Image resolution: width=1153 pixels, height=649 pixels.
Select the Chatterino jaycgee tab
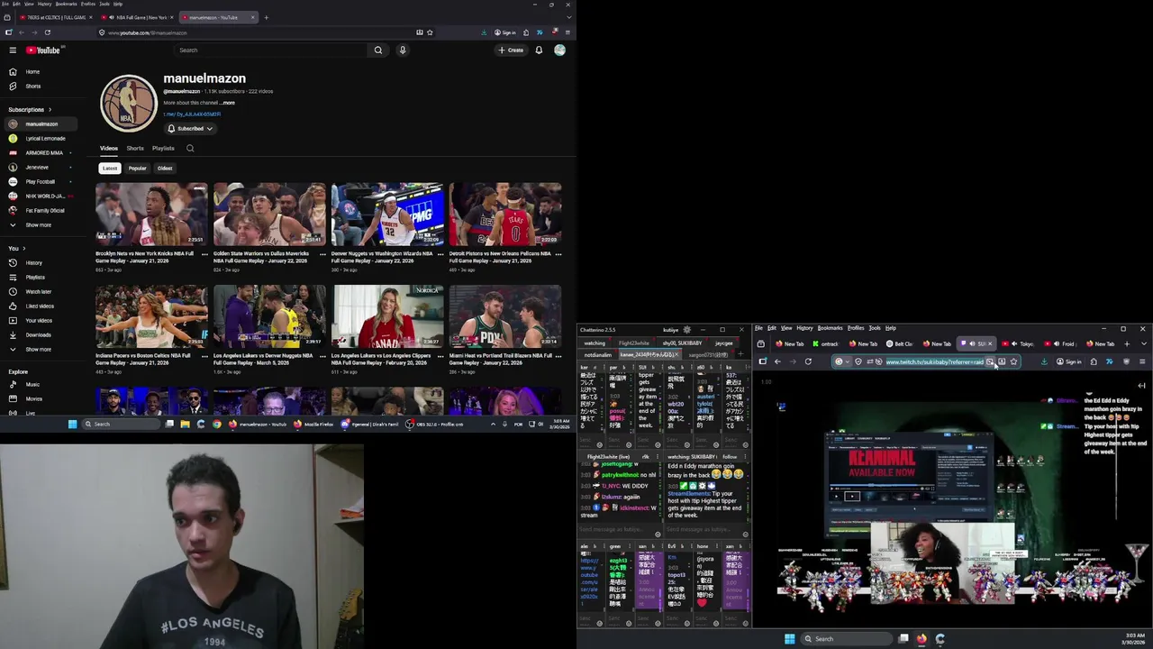point(723,343)
